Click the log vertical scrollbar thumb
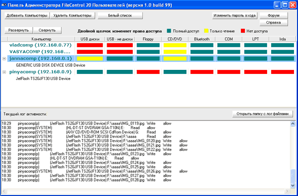Viewport: 298px width, 196px height. (293, 175)
